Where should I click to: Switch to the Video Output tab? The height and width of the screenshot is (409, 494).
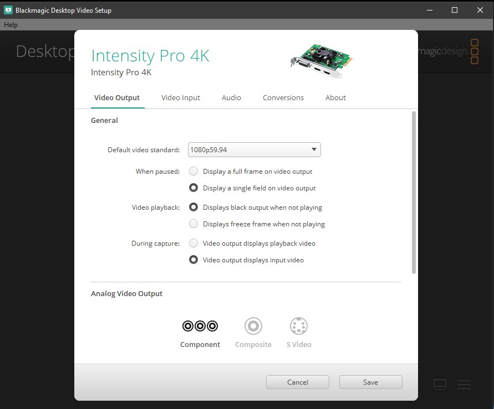pyautogui.click(x=117, y=98)
